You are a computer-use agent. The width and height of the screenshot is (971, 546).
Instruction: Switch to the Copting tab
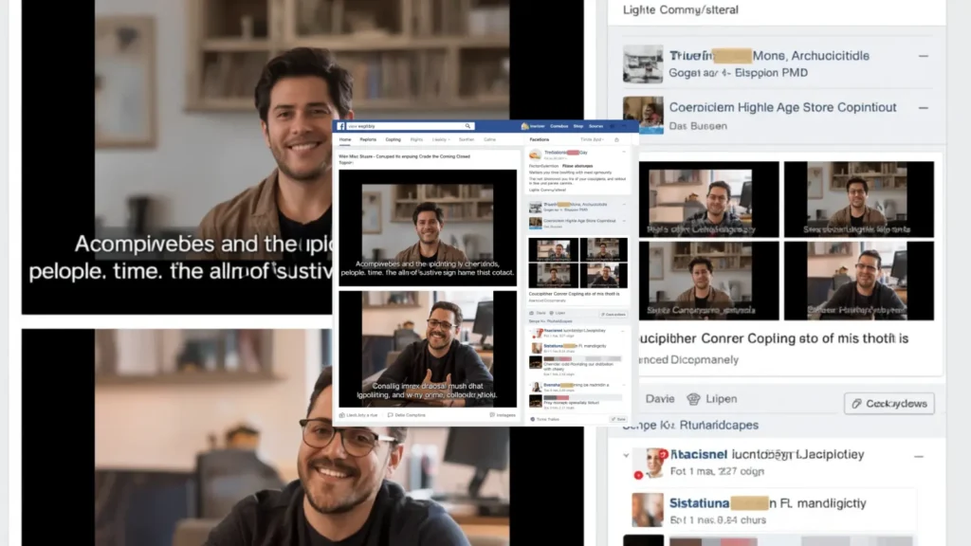394,140
